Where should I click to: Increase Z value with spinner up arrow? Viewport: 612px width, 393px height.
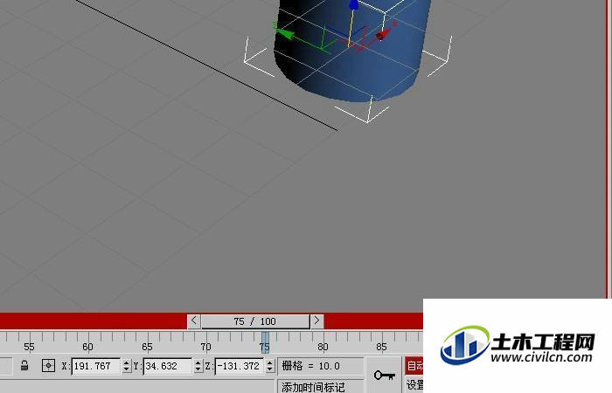[270, 362]
